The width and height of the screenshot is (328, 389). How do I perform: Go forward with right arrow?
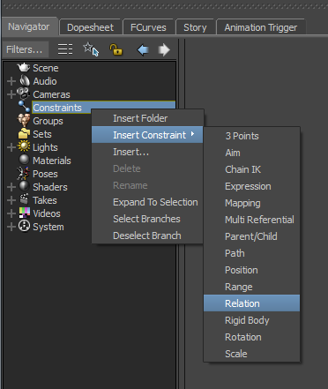point(164,49)
